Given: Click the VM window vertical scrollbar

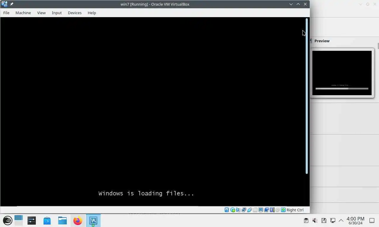Looking at the screenshot, I should [x=307, y=96].
